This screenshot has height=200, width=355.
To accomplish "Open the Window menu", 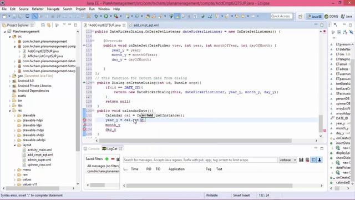I will tap(104, 9).
